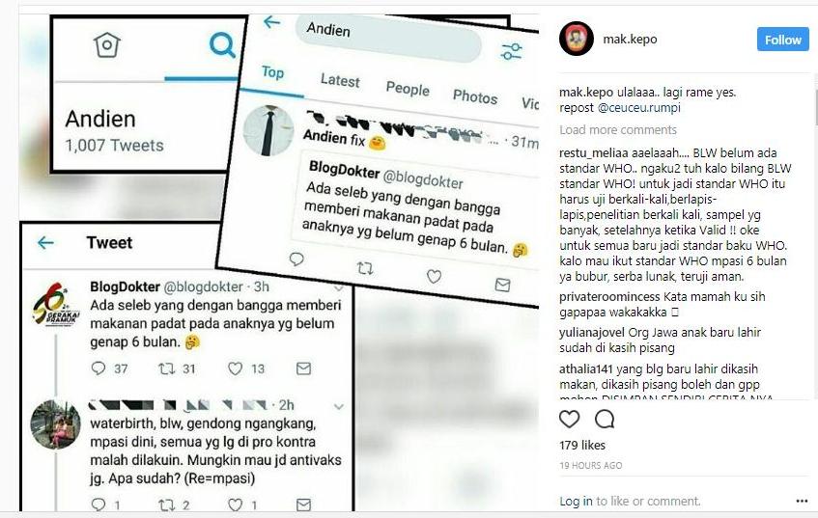Tap reply bubble showing 37 replies
The width and height of the screenshot is (818, 518).
(99, 368)
